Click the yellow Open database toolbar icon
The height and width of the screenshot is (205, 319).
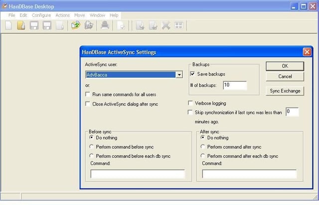coord(21,25)
